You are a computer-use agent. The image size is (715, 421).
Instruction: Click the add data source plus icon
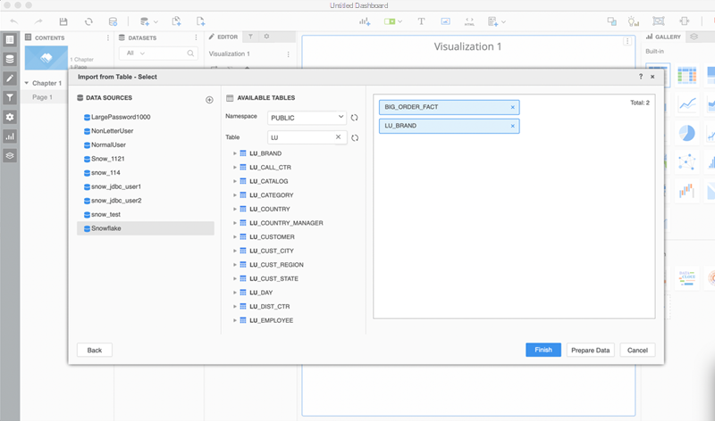(x=209, y=100)
